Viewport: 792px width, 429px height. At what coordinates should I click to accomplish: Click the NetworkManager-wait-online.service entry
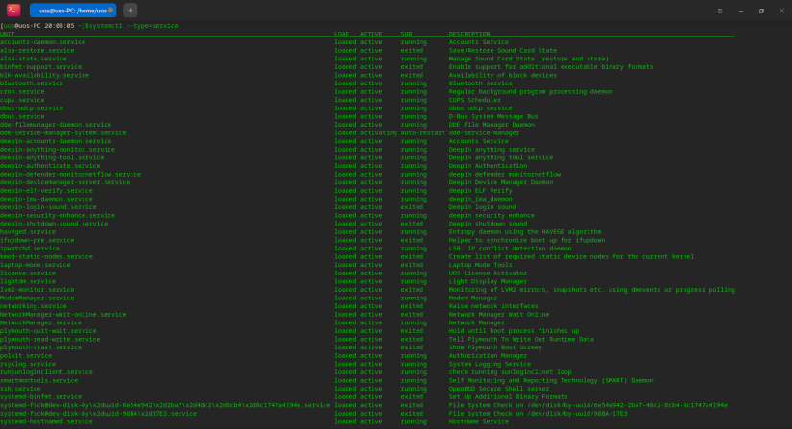pyautogui.click(x=62, y=314)
